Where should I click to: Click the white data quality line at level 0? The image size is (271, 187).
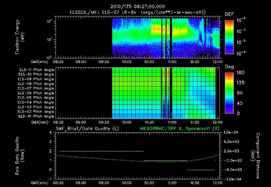coord(201,170)
